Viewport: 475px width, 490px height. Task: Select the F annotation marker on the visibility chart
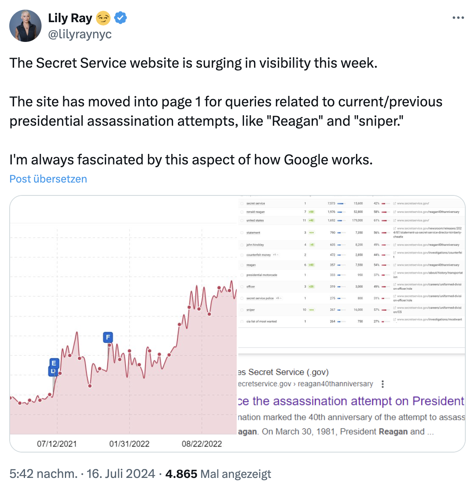click(x=108, y=337)
